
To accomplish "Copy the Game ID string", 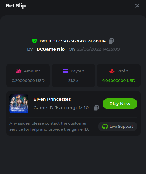I will pos(96,108).
